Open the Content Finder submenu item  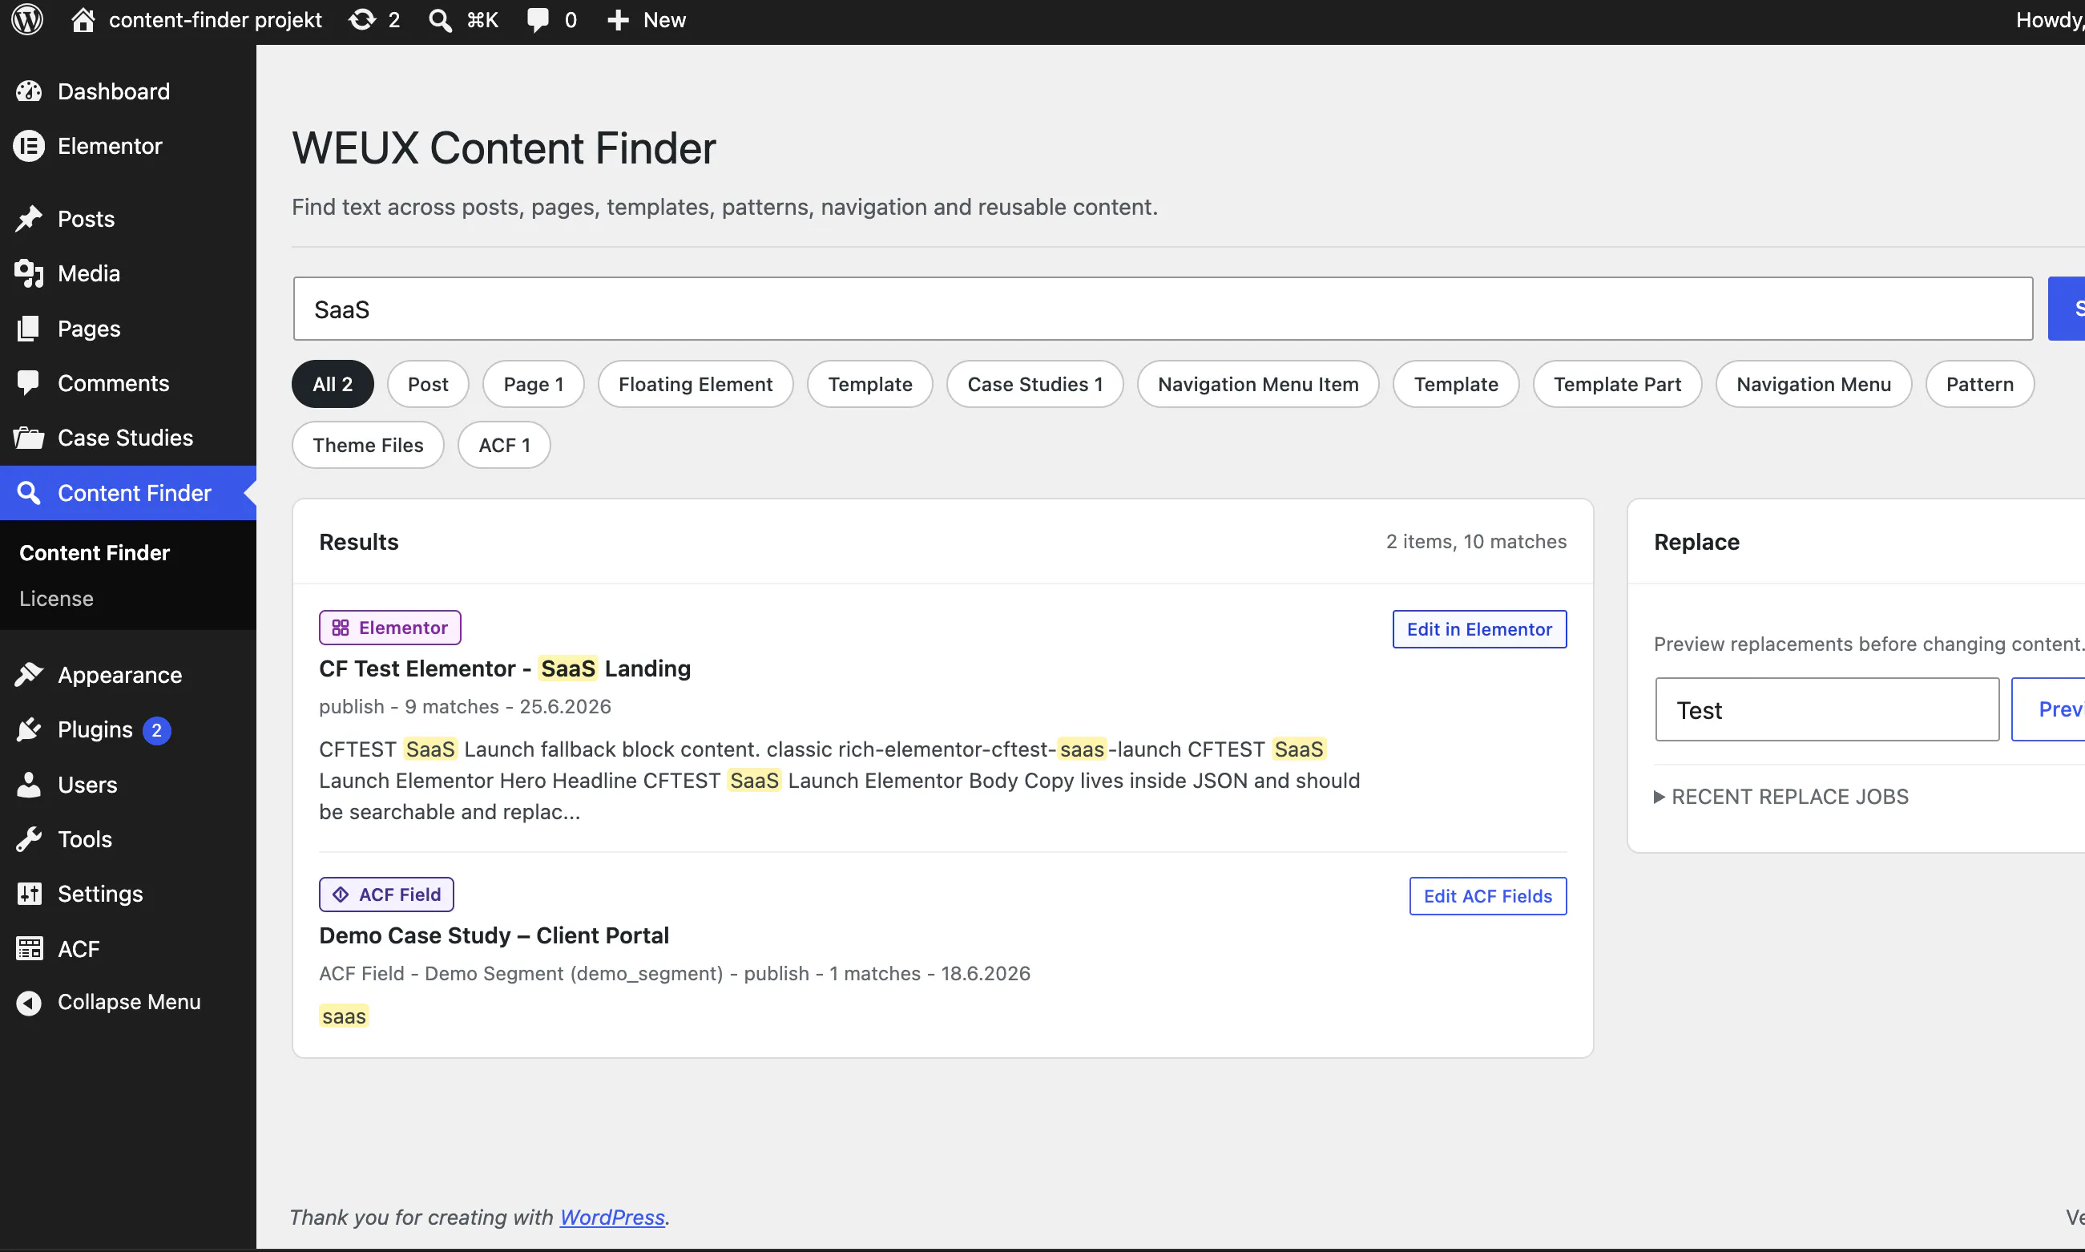[x=95, y=552]
